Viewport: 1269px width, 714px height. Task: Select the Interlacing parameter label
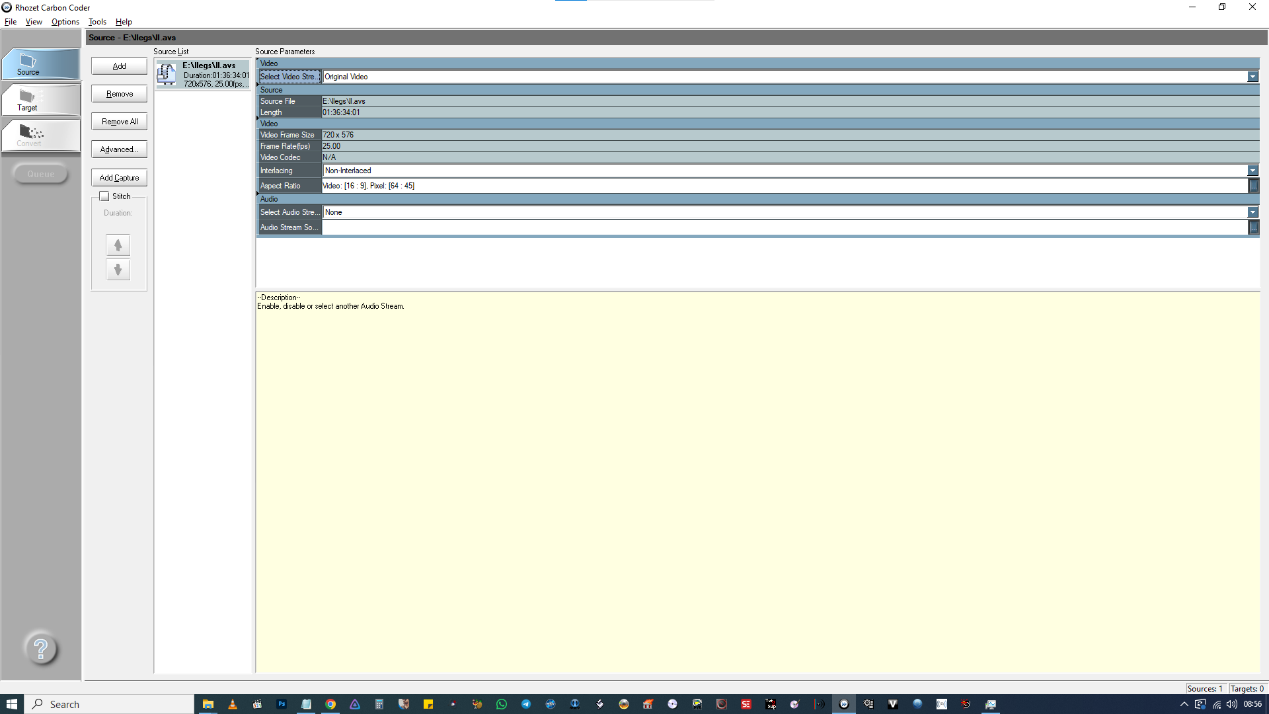289,171
